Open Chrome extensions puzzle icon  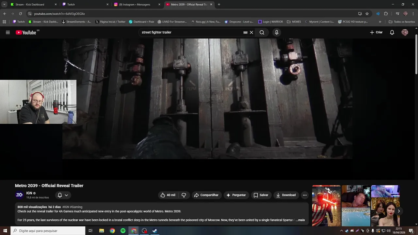click(x=386, y=14)
